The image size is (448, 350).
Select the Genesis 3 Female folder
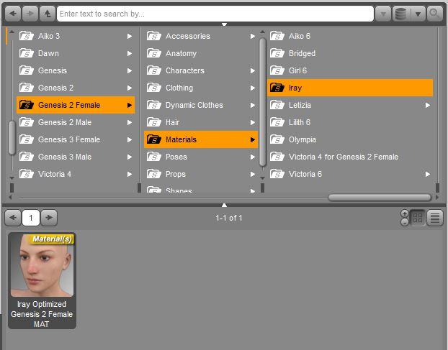pyautogui.click(x=76, y=139)
